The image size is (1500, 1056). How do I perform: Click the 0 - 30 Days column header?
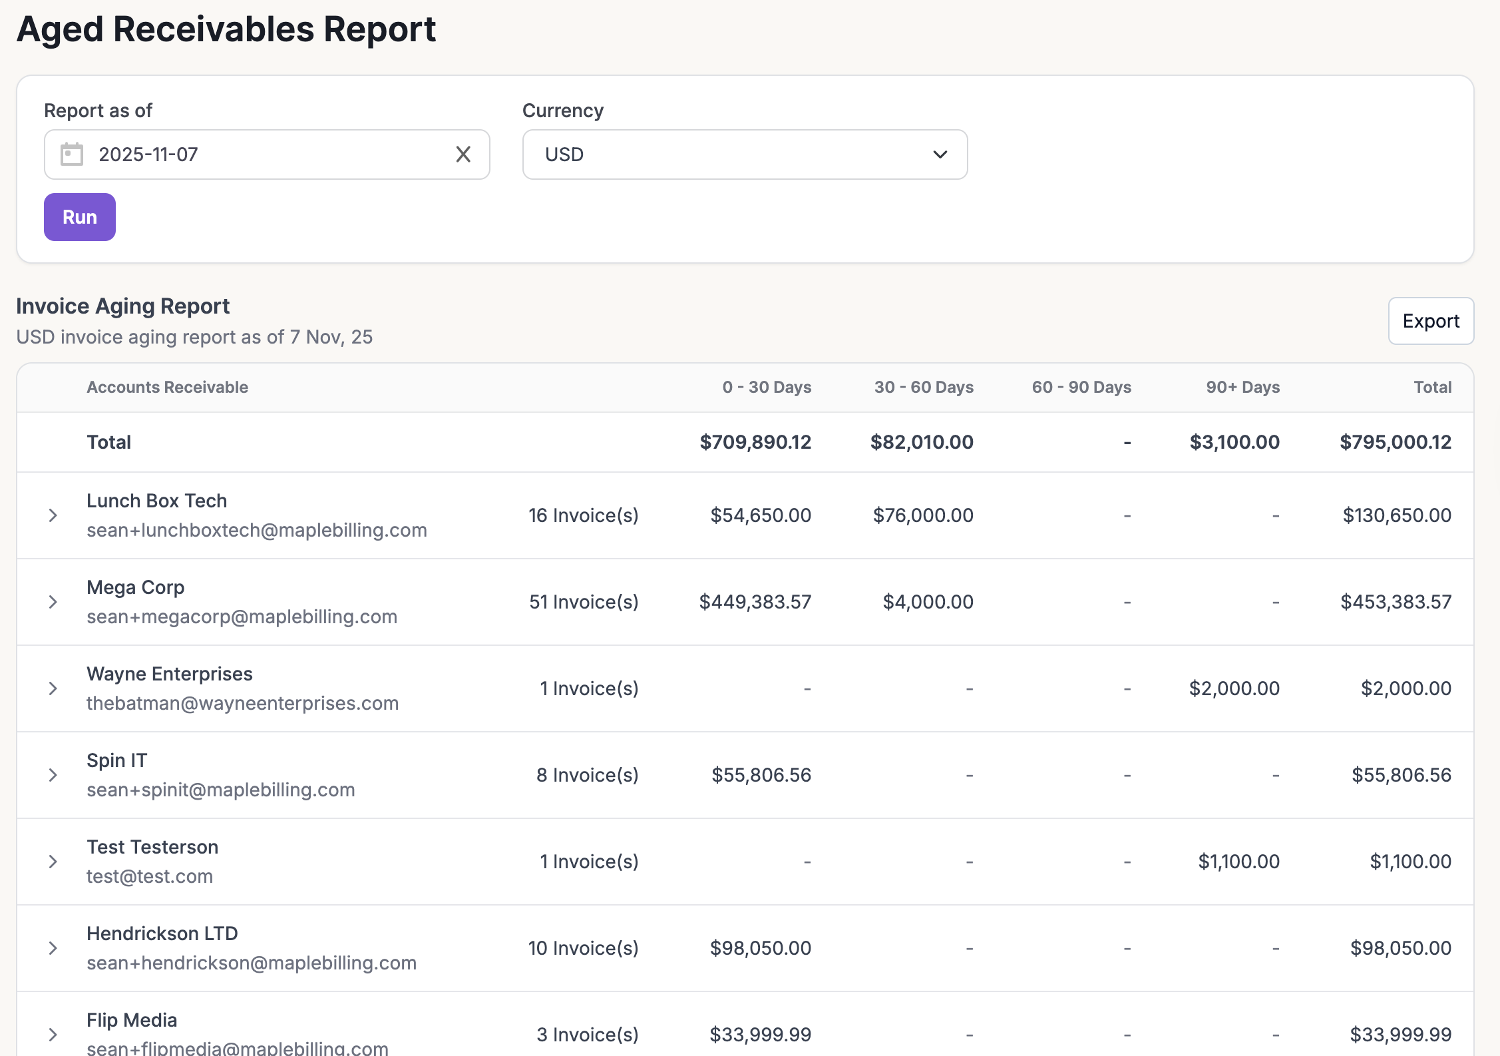767,388
